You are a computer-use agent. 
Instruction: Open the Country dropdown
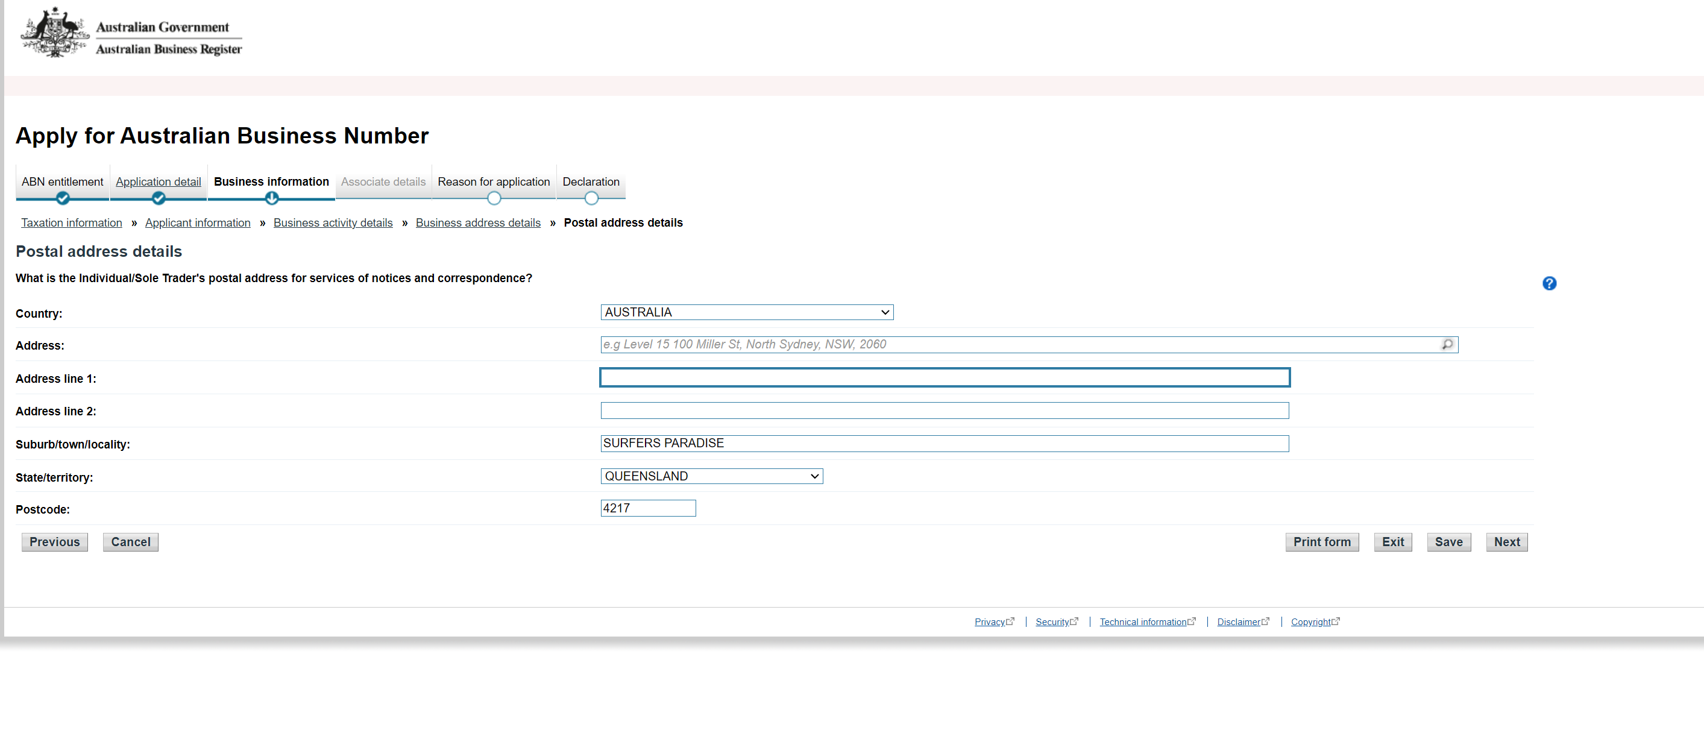pyautogui.click(x=746, y=312)
